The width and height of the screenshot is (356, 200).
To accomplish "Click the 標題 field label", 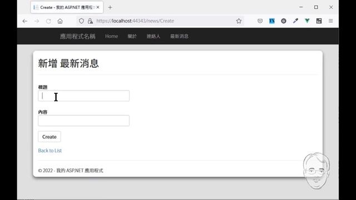I will coord(43,87).
